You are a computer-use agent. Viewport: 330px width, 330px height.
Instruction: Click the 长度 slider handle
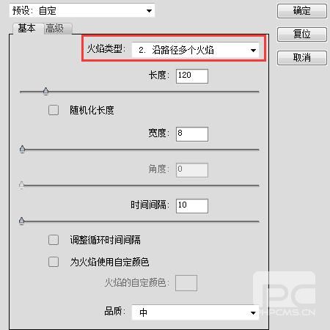coord(45,91)
